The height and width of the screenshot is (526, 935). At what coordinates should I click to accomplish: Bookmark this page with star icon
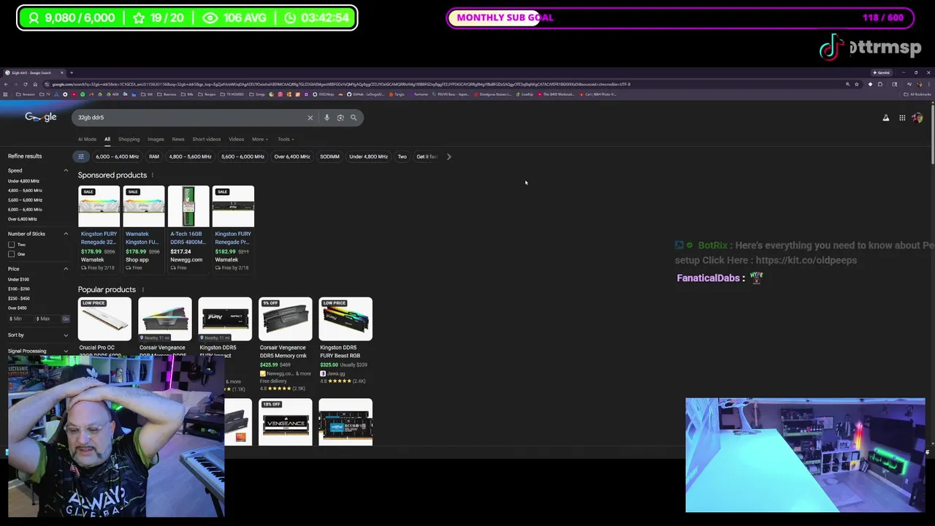tap(856, 84)
